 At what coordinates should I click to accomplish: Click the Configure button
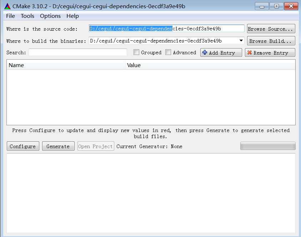[23, 146]
